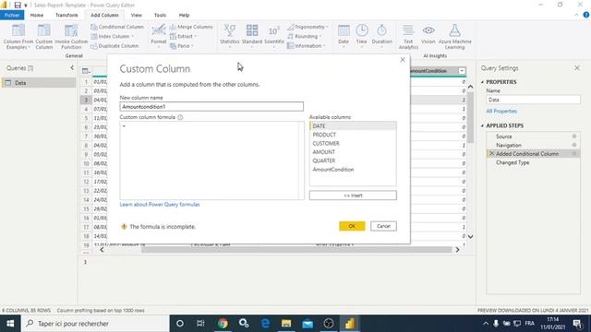Click the Standard operations icon
The height and width of the screenshot is (332, 591).
(x=252, y=36)
